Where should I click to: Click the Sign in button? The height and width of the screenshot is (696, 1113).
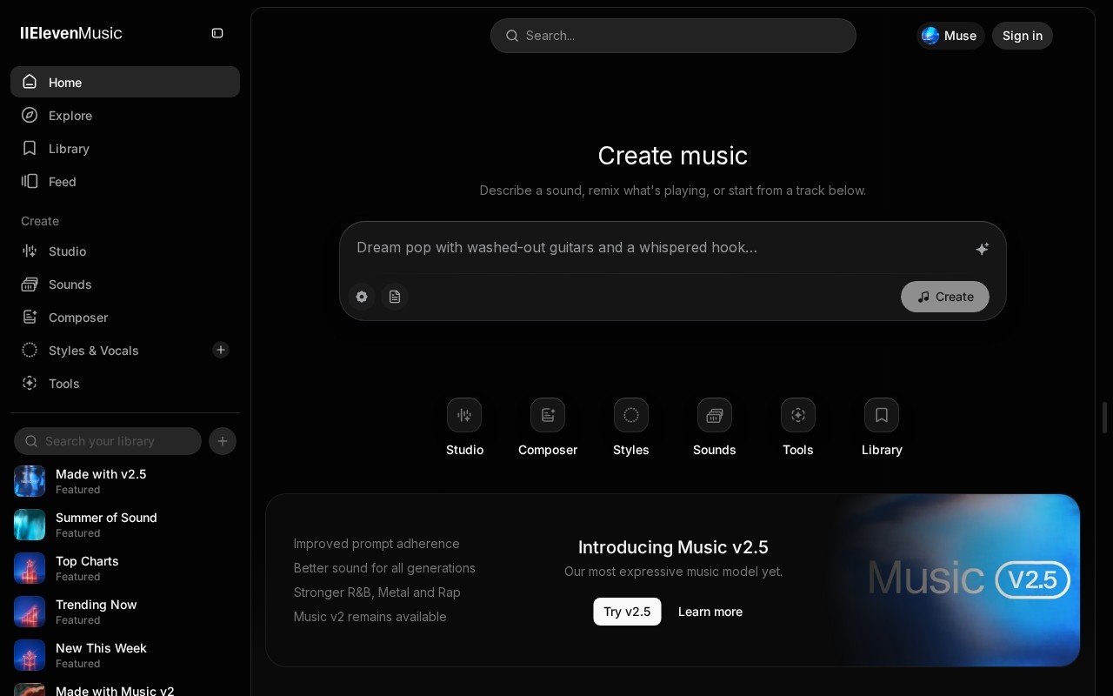click(1023, 36)
